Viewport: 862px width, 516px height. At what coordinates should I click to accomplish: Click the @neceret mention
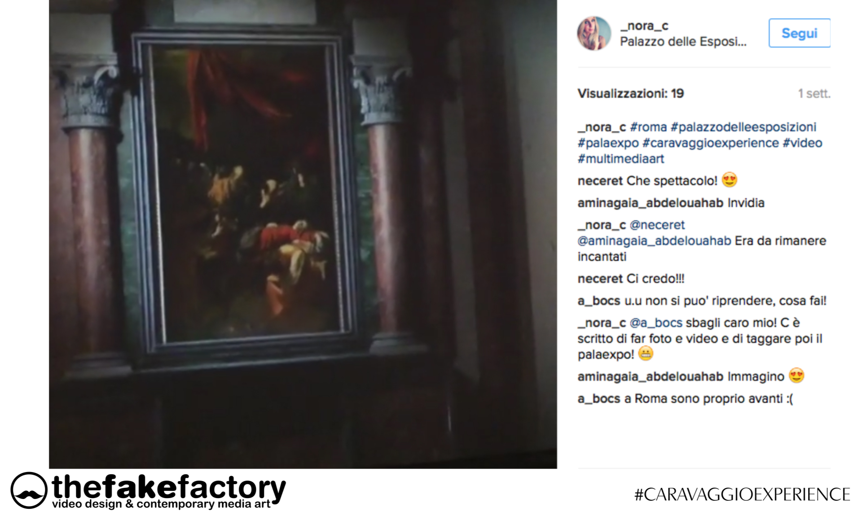(657, 225)
